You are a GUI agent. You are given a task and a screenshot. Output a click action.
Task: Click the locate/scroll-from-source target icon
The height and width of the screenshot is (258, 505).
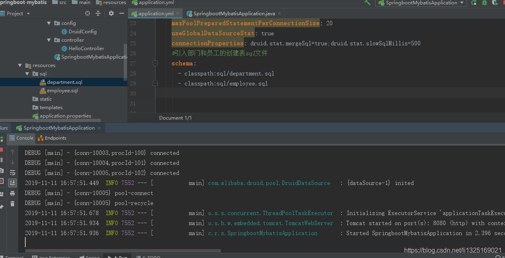[x=88, y=13]
